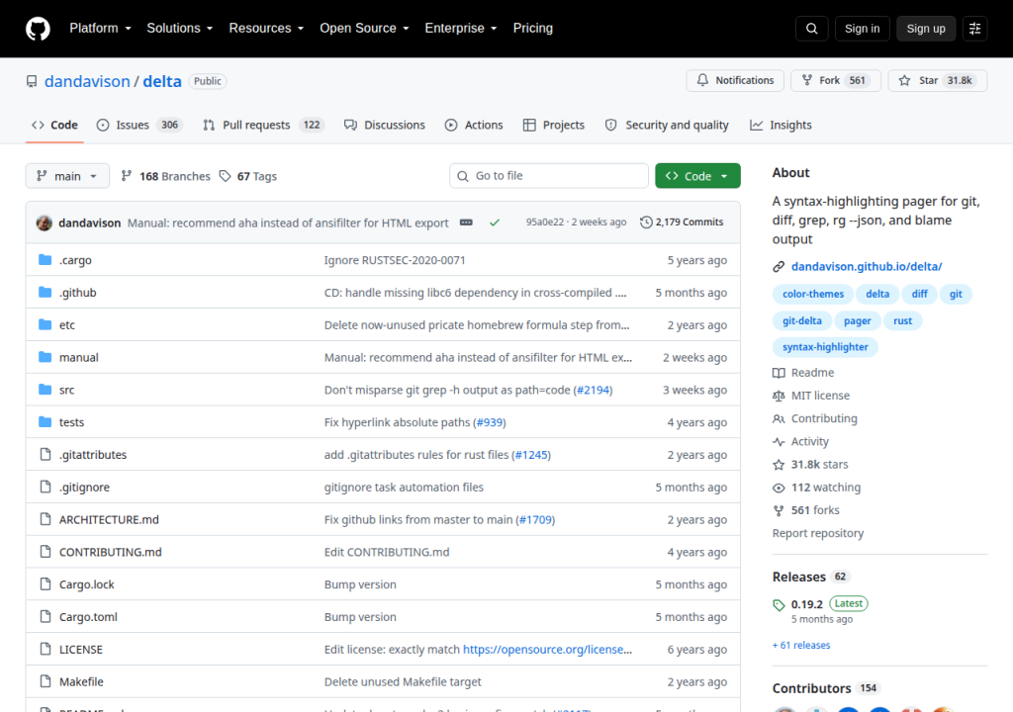
Task: Expand the Solutions menu
Action: (180, 29)
